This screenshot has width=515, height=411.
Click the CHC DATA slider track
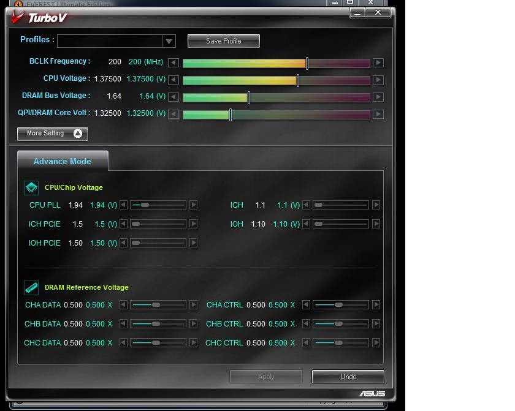click(158, 343)
